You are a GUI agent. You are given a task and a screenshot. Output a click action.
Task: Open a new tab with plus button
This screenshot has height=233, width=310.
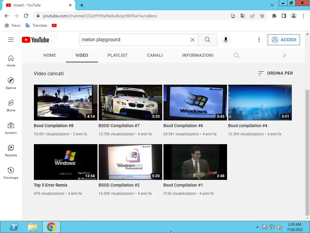coord(82,5)
